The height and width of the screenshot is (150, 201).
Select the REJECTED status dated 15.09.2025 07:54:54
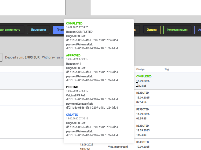click(x=142, y=93)
